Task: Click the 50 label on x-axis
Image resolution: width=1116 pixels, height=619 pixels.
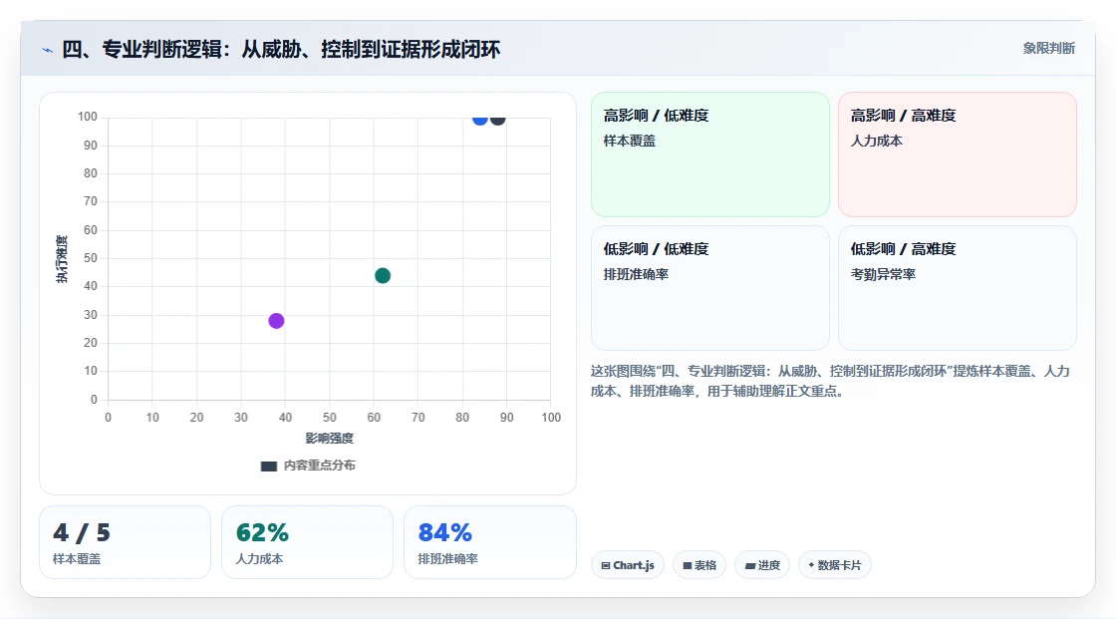Action: [330, 418]
